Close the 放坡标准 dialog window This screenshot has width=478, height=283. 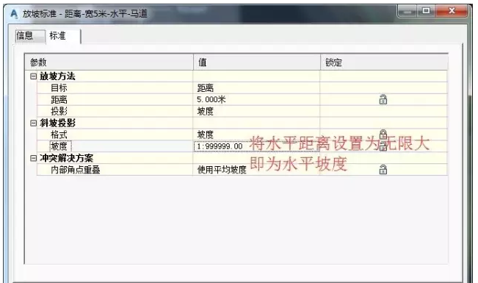(x=452, y=11)
